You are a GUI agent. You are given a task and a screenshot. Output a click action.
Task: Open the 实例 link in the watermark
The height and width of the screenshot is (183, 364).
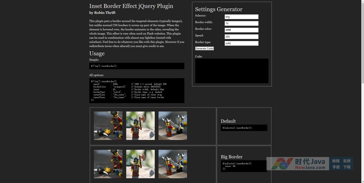coord(347,161)
